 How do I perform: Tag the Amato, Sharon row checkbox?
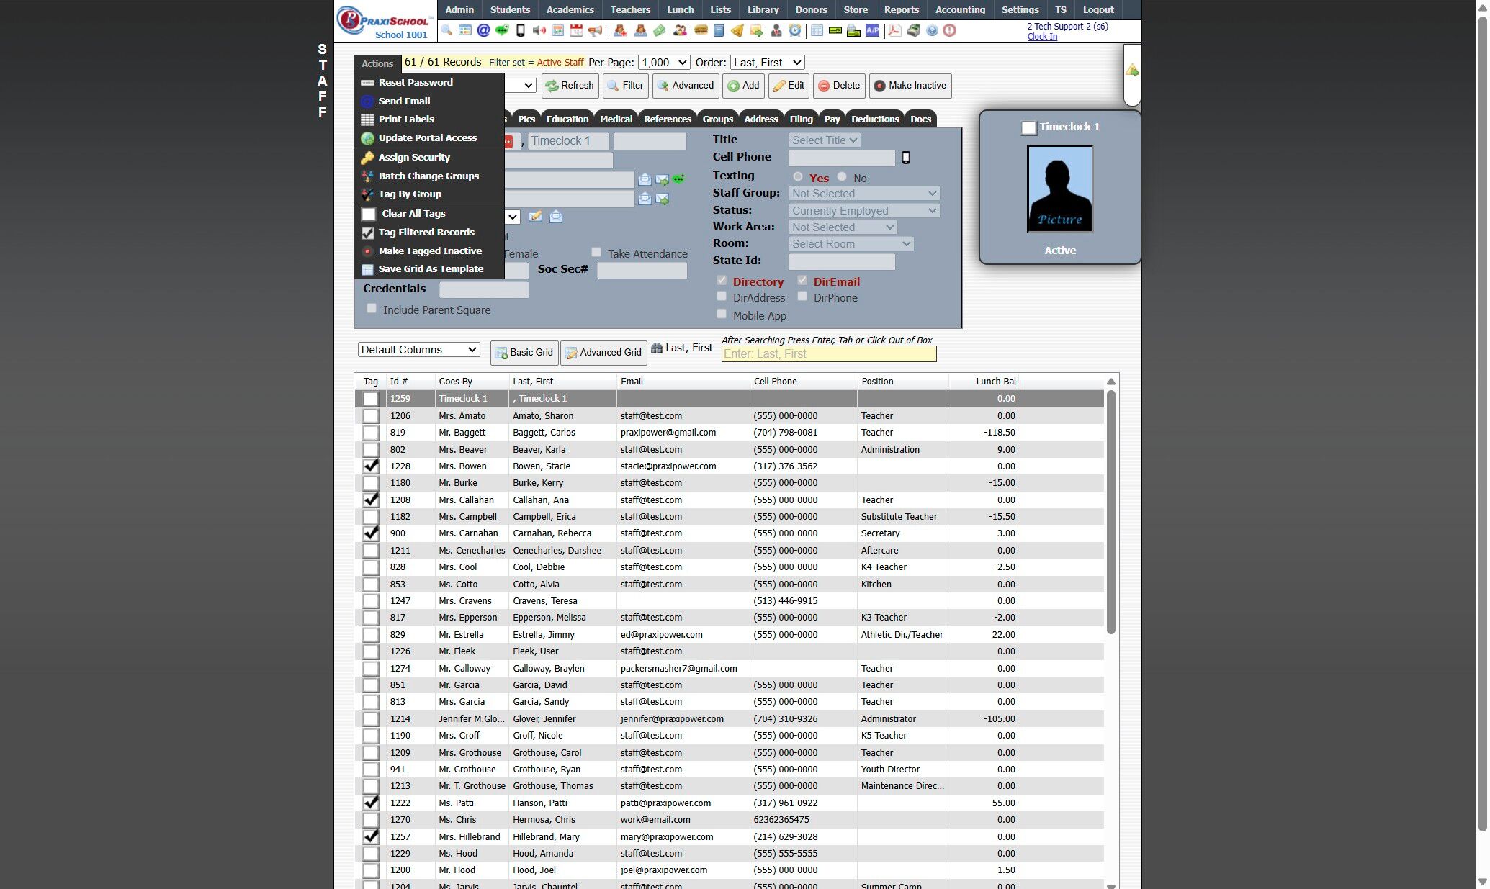[x=370, y=416]
